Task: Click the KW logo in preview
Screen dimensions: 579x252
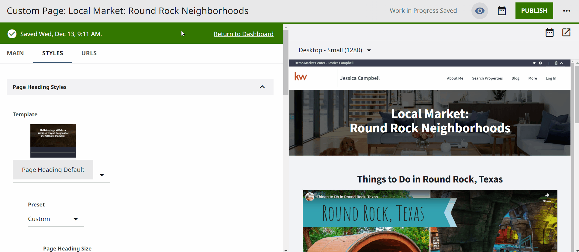Action: [301, 77]
